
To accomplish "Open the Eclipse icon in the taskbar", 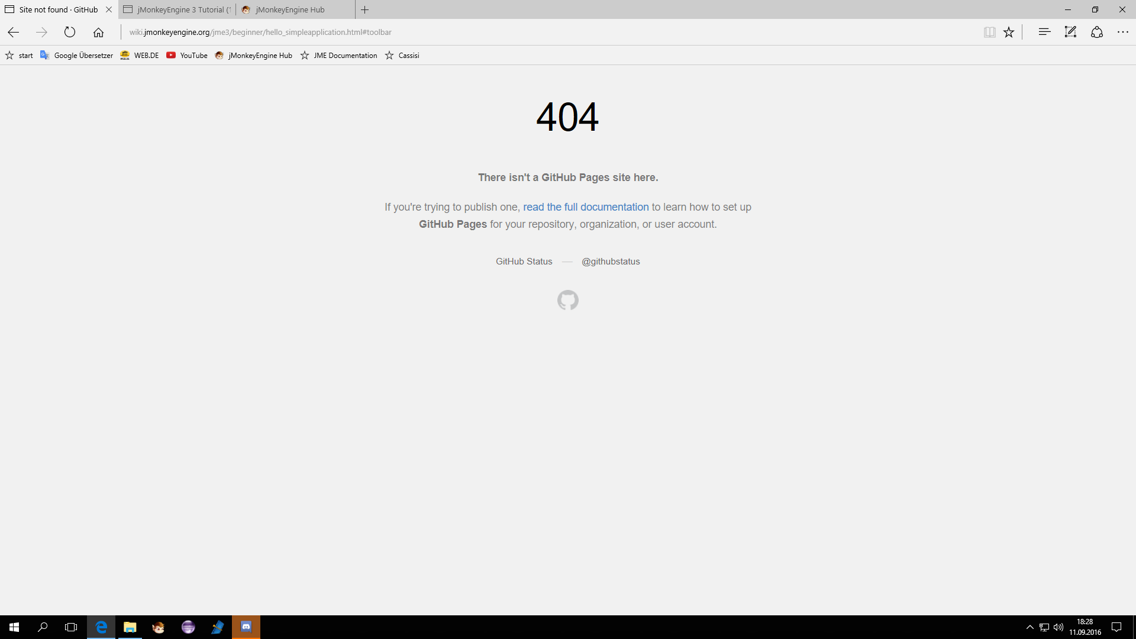I will (x=188, y=627).
